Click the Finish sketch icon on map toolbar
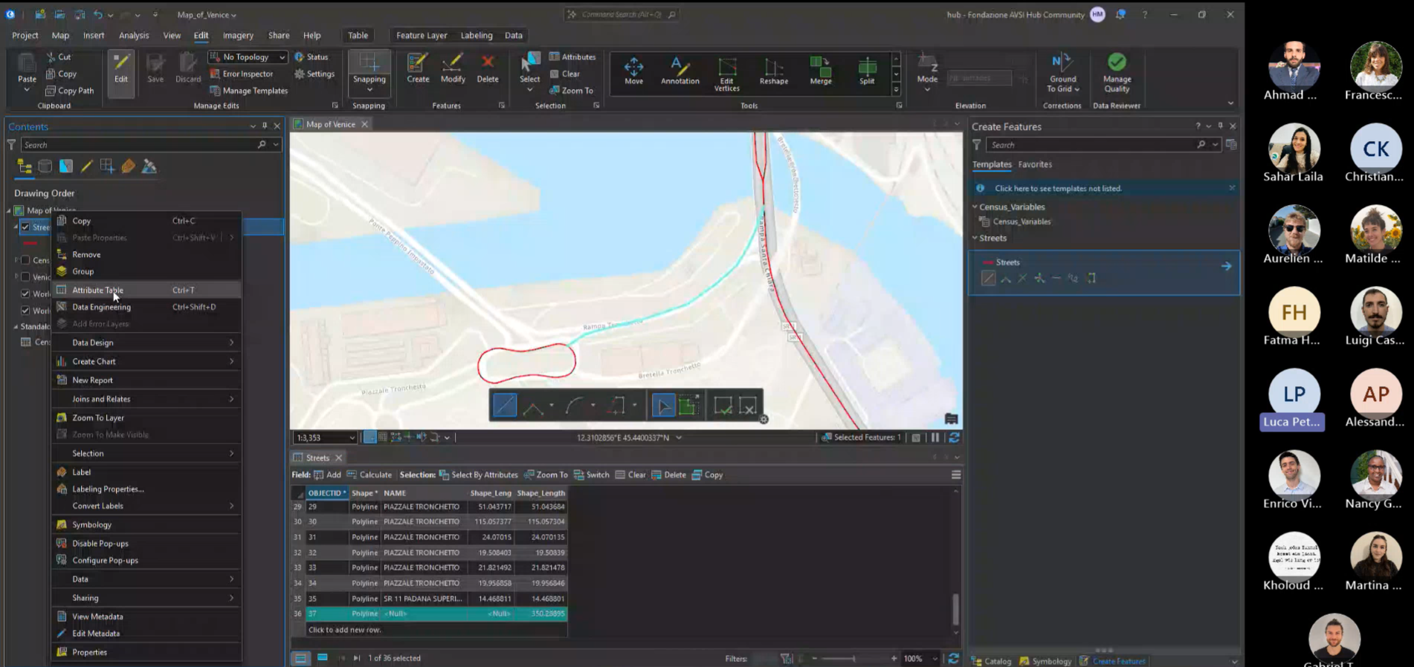The width and height of the screenshot is (1414, 667). (x=723, y=406)
